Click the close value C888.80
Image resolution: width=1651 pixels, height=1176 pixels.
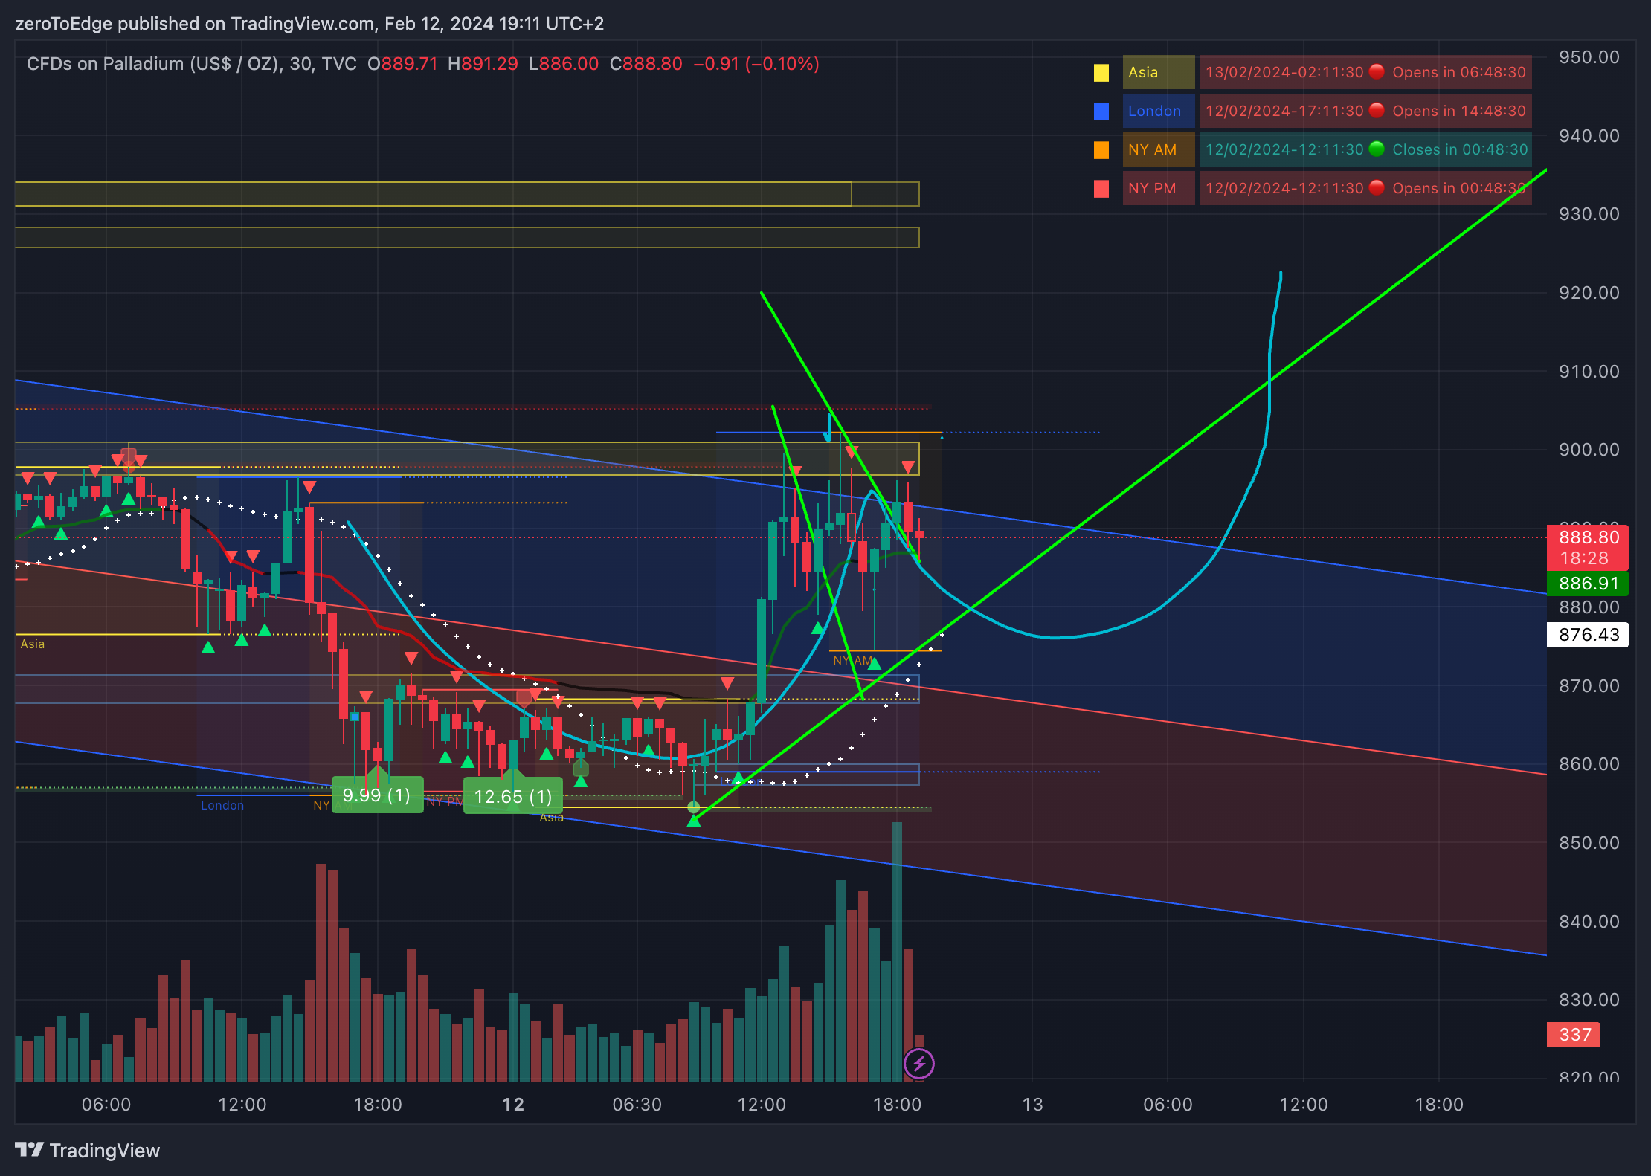point(646,64)
